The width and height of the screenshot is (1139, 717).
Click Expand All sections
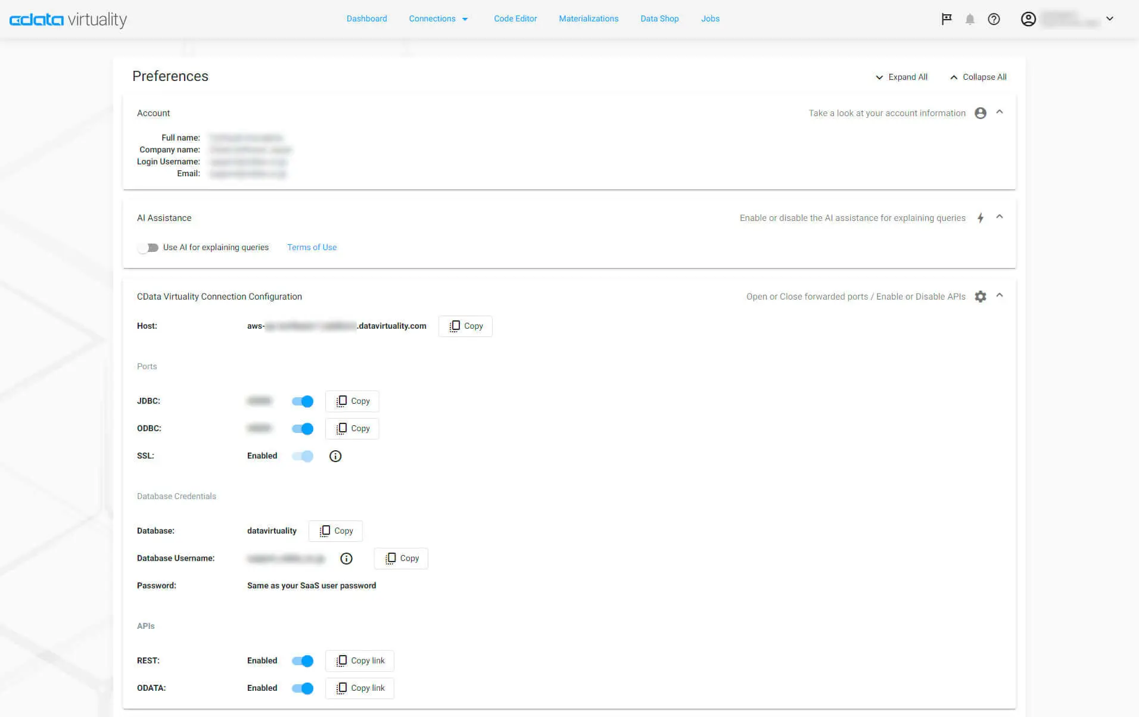[x=901, y=77]
